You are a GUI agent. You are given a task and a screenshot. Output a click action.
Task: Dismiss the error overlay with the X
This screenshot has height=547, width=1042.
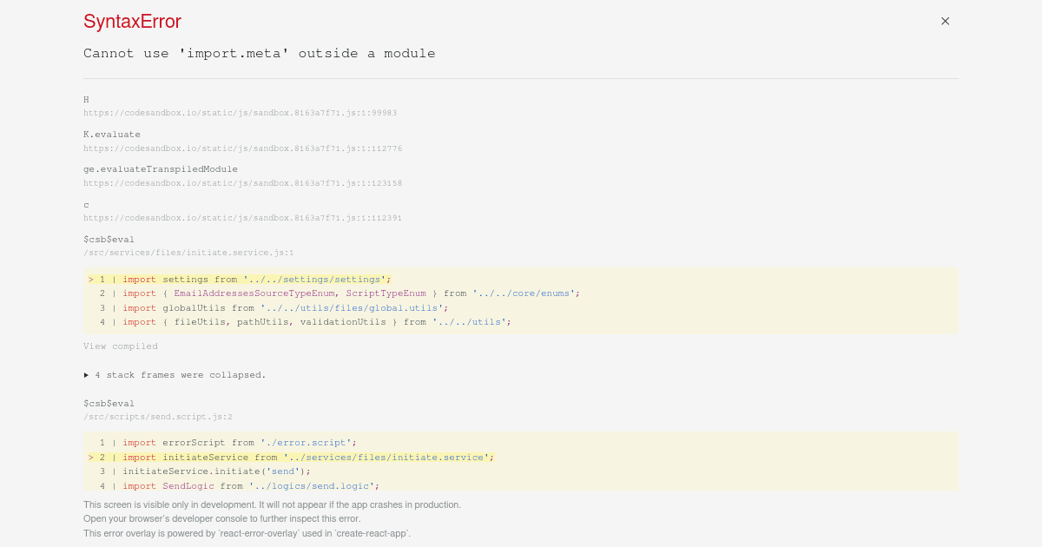coord(945,21)
